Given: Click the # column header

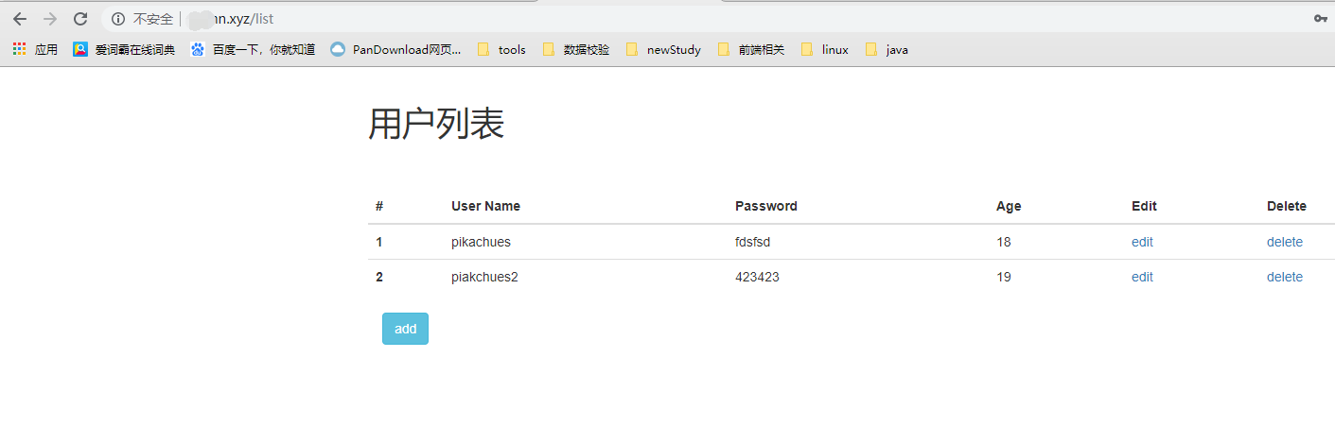Looking at the screenshot, I should (x=379, y=206).
